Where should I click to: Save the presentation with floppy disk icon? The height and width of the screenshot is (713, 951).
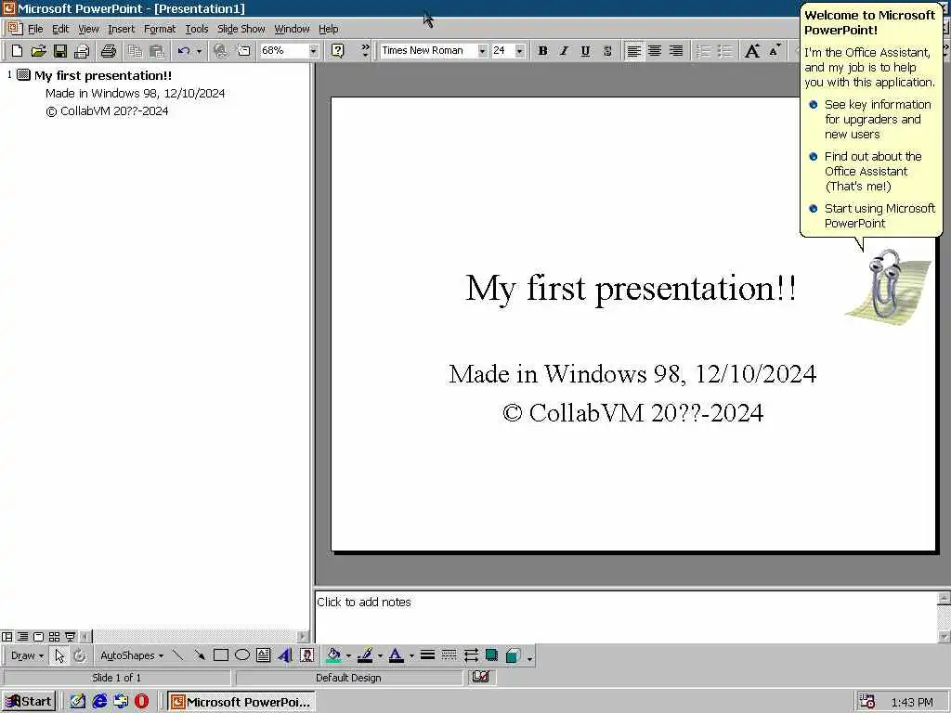click(59, 51)
